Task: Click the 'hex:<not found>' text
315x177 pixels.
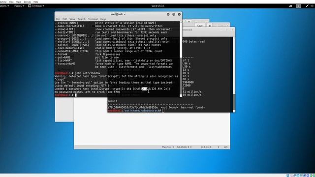Action: click(192, 107)
